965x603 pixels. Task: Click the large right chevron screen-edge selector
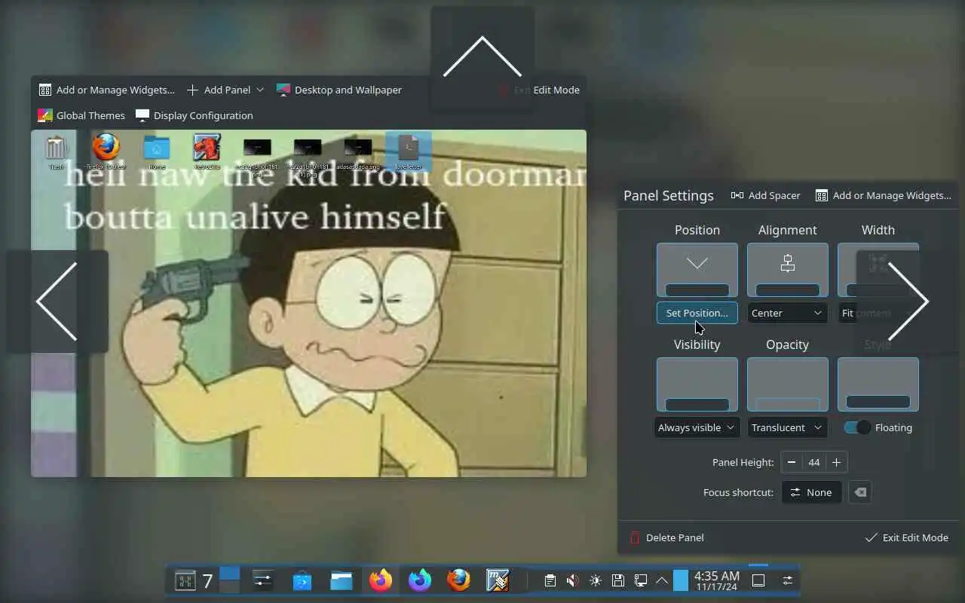pos(908,301)
